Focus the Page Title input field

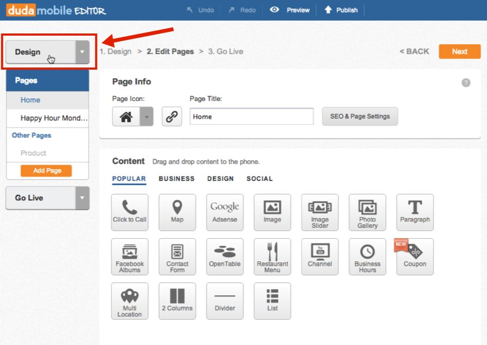point(252,117)
